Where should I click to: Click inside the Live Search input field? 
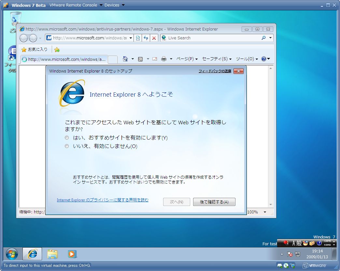[214, 38]
